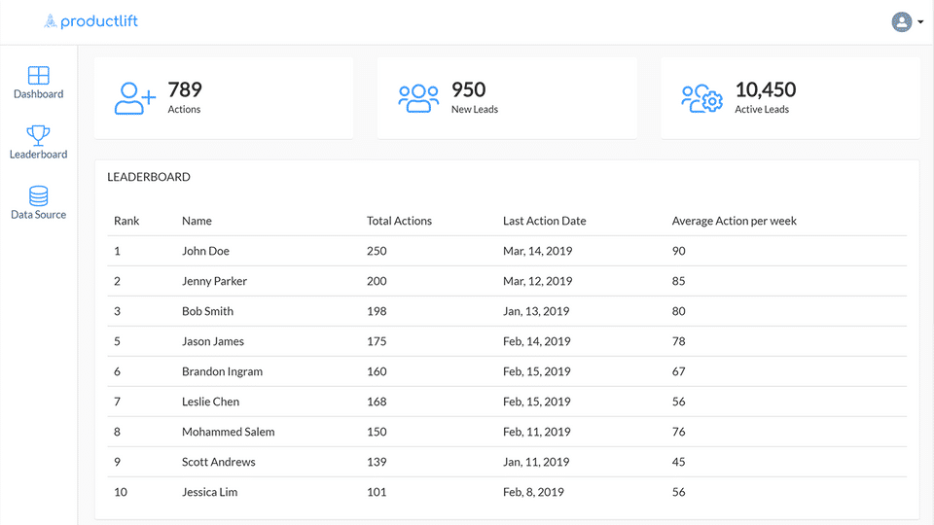The image size is (934, 525).
Task: Click the New Leads people icon
Action: point(418,98)
